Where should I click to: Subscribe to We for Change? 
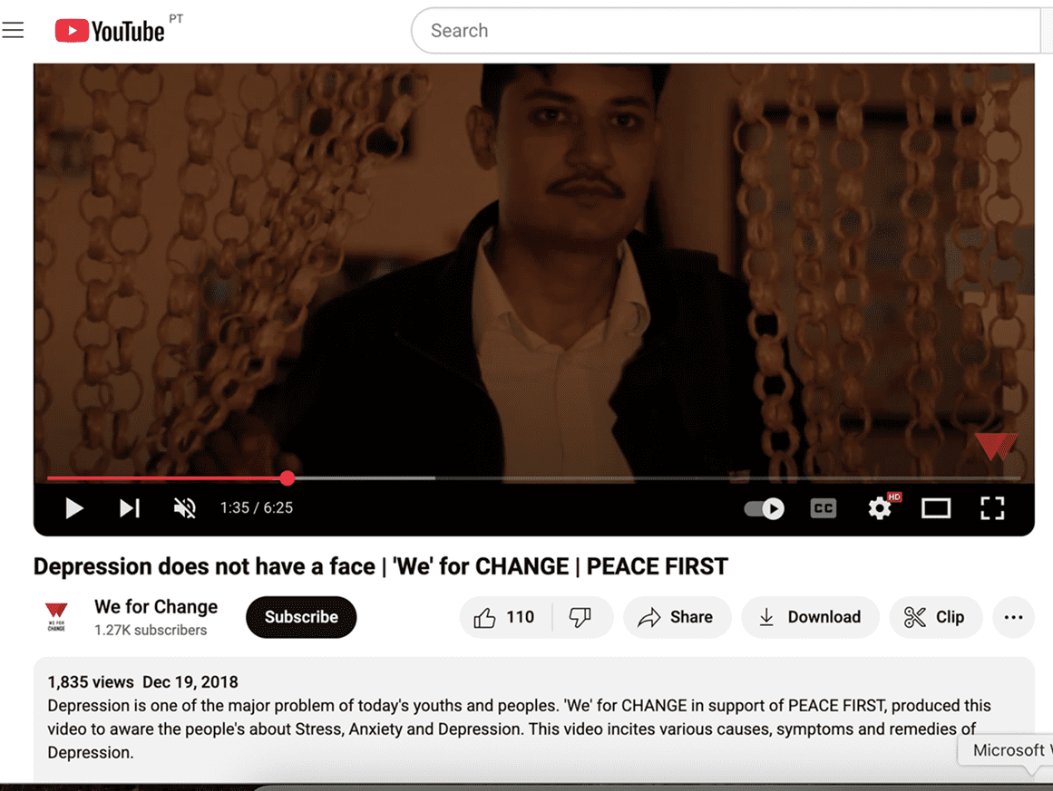coord(301,617)
